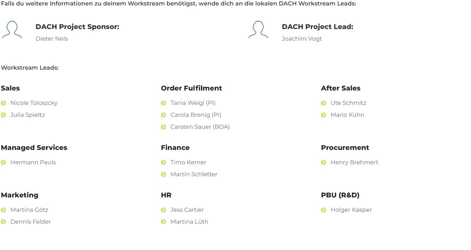
Task: Click Jess Cartier under HR
Action: tap(187, 210)
